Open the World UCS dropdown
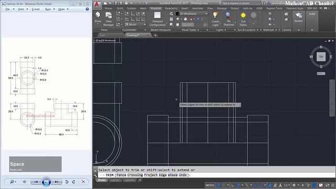 pyautogui.click(x=135, y=25)
